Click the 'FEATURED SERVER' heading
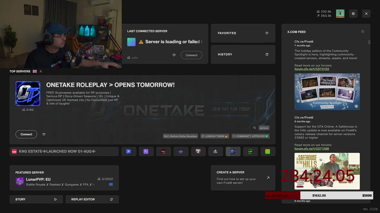Viewport: 380px width, 213px height. [30, 172]
